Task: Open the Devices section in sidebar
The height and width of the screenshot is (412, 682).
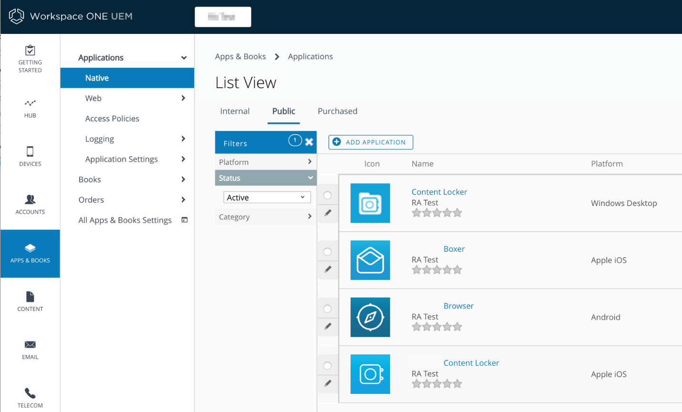Action: point(30,156)
